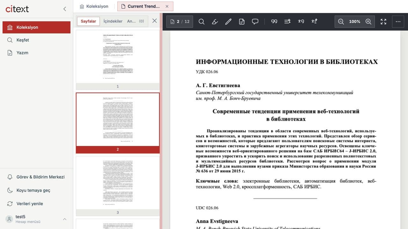The image size is (408, 229).
Task: Open Koleksiyon in the sidebar
Action: click(36, 27)
